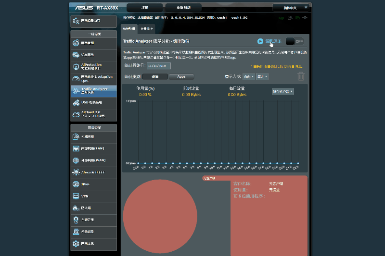This screenshot has height=256, width=385.
Task: Click the firmware version 3.0.0.4.384_81324 link
Action: click(192, 18)
